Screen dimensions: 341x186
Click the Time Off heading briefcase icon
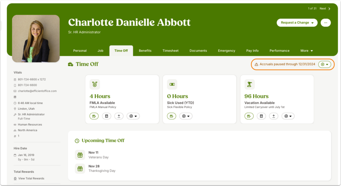click(71, 64)
